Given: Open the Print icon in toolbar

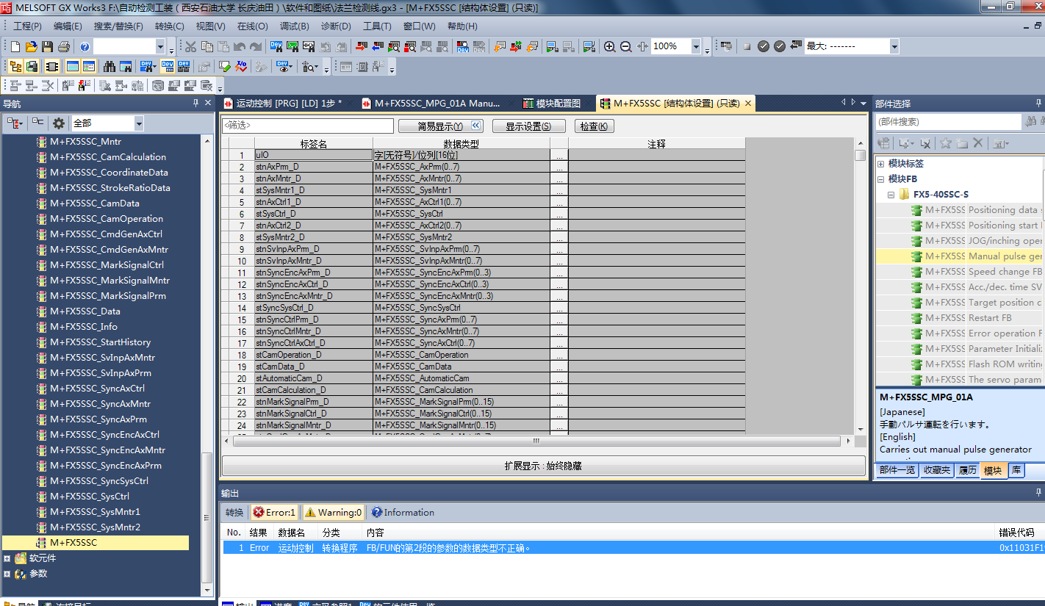Looking at the screenshot, I should click(63, 46).
